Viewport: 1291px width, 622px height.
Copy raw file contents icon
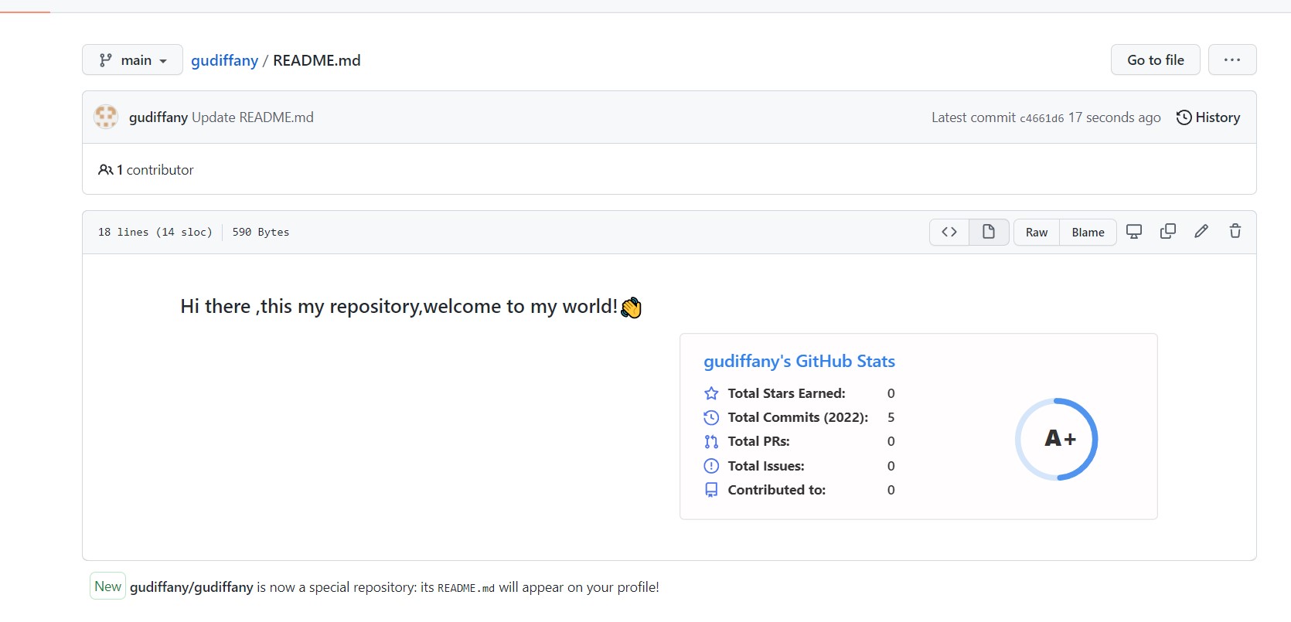tap(1168, 232)
